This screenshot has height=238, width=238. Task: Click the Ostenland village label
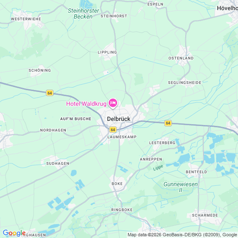point(181,58)
